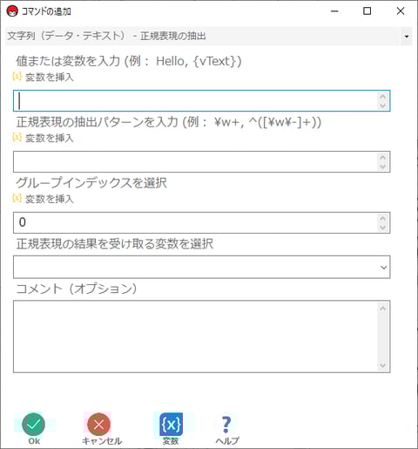The height and width of the screenshot is (449, 418).
Task: Open the ヘルプ help question mark icon
Action: point(226,425)
